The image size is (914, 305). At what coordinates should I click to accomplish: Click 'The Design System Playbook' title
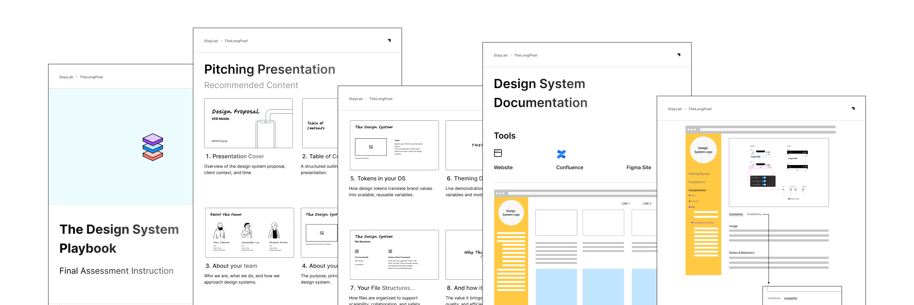[x=118, y=239]
